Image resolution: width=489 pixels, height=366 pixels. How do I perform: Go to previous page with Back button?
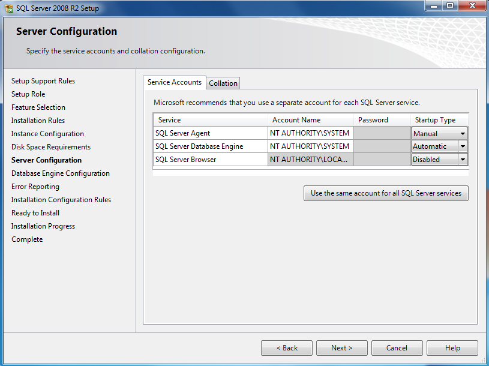(x=287, y=348)
